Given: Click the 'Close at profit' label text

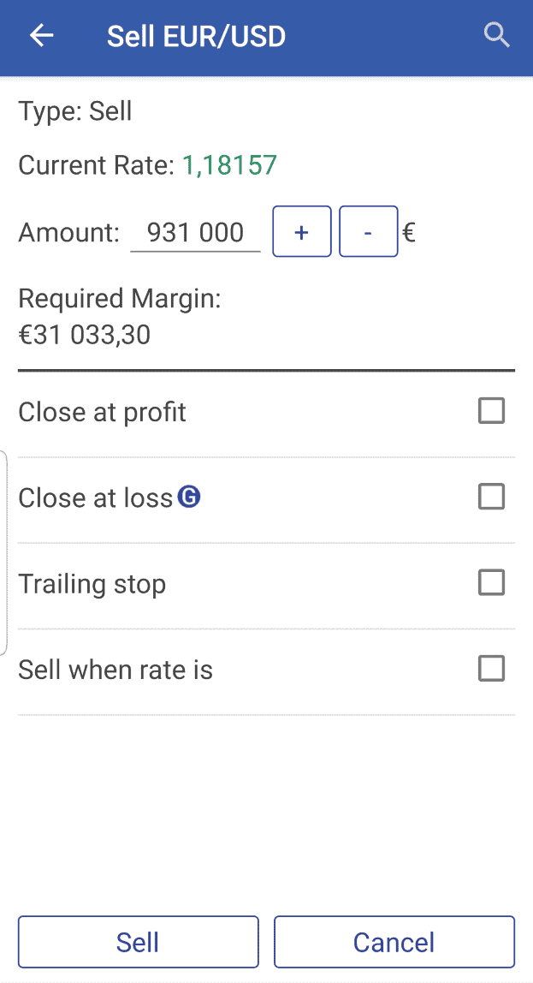Looking at the screenshot, I should coord(102,413).
